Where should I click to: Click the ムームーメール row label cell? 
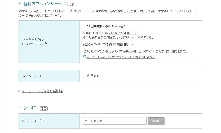click(x=32, y=76)
